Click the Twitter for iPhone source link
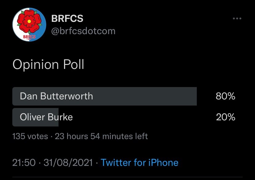Image resolution: width=255 pixels, height=180 pixels. [140, 162]
